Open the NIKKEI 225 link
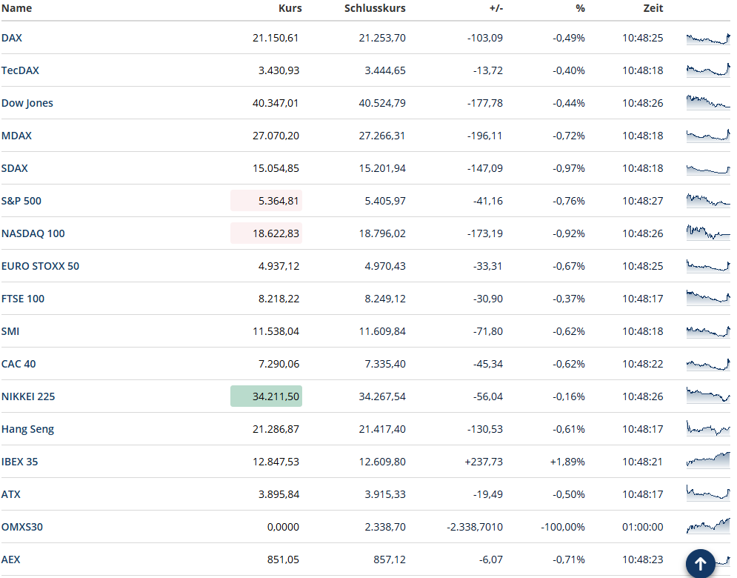The height and width of the screenshot is (578, 737). (28, 396)
